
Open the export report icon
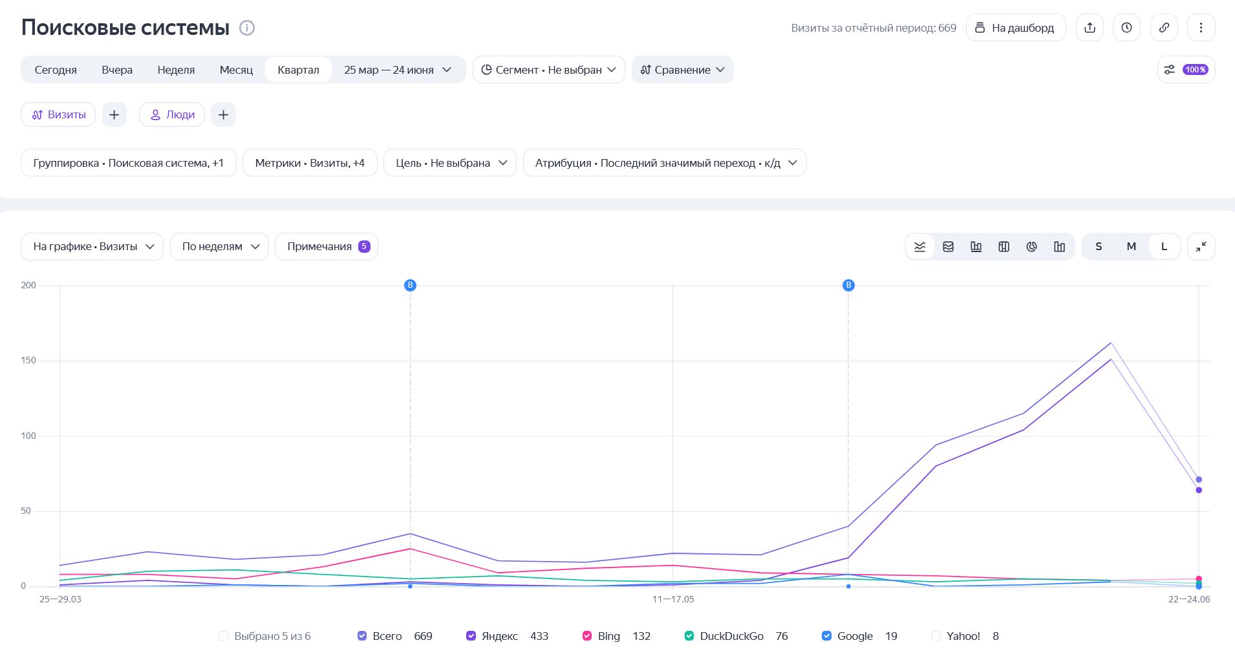(x=1090, y=28)
